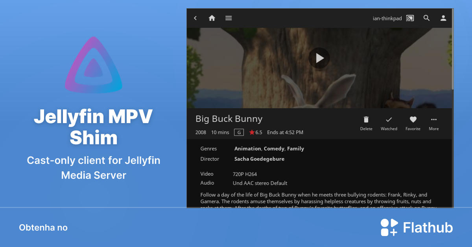The height and width of the screenshot is (247, 472).
Task: Play Big Buck Bunny video
Action: [319, 58]
